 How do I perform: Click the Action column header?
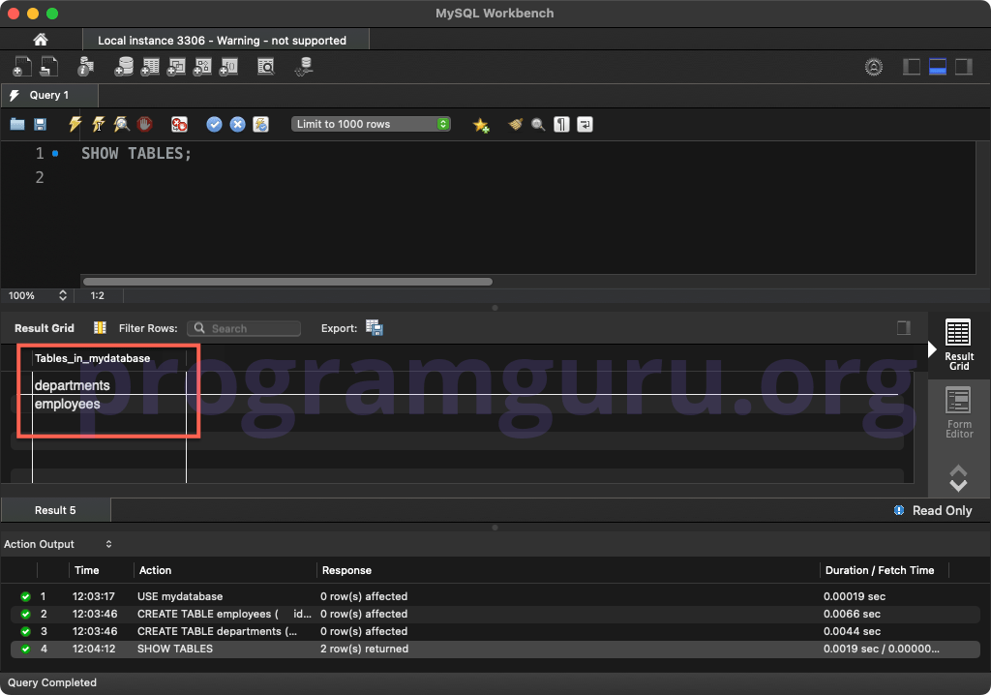(x=155, y=570)
